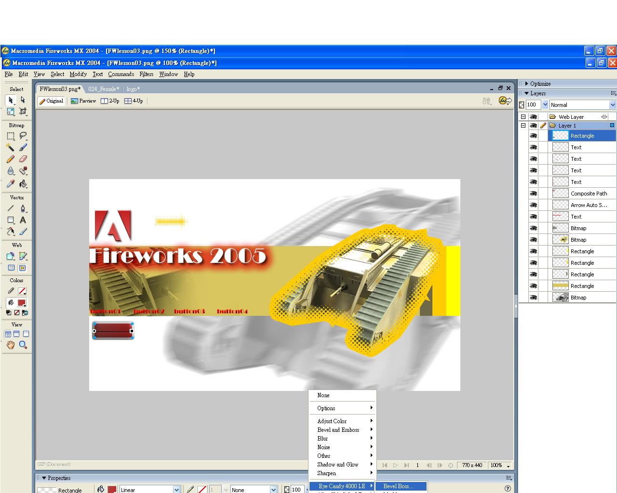Switch to the logo document tab

(133, 89)
